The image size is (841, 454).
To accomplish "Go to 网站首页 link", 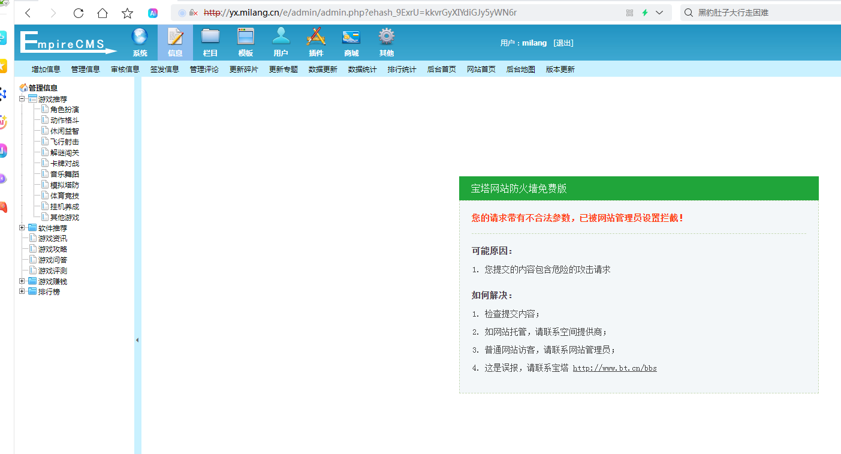I will coord(481,70).
